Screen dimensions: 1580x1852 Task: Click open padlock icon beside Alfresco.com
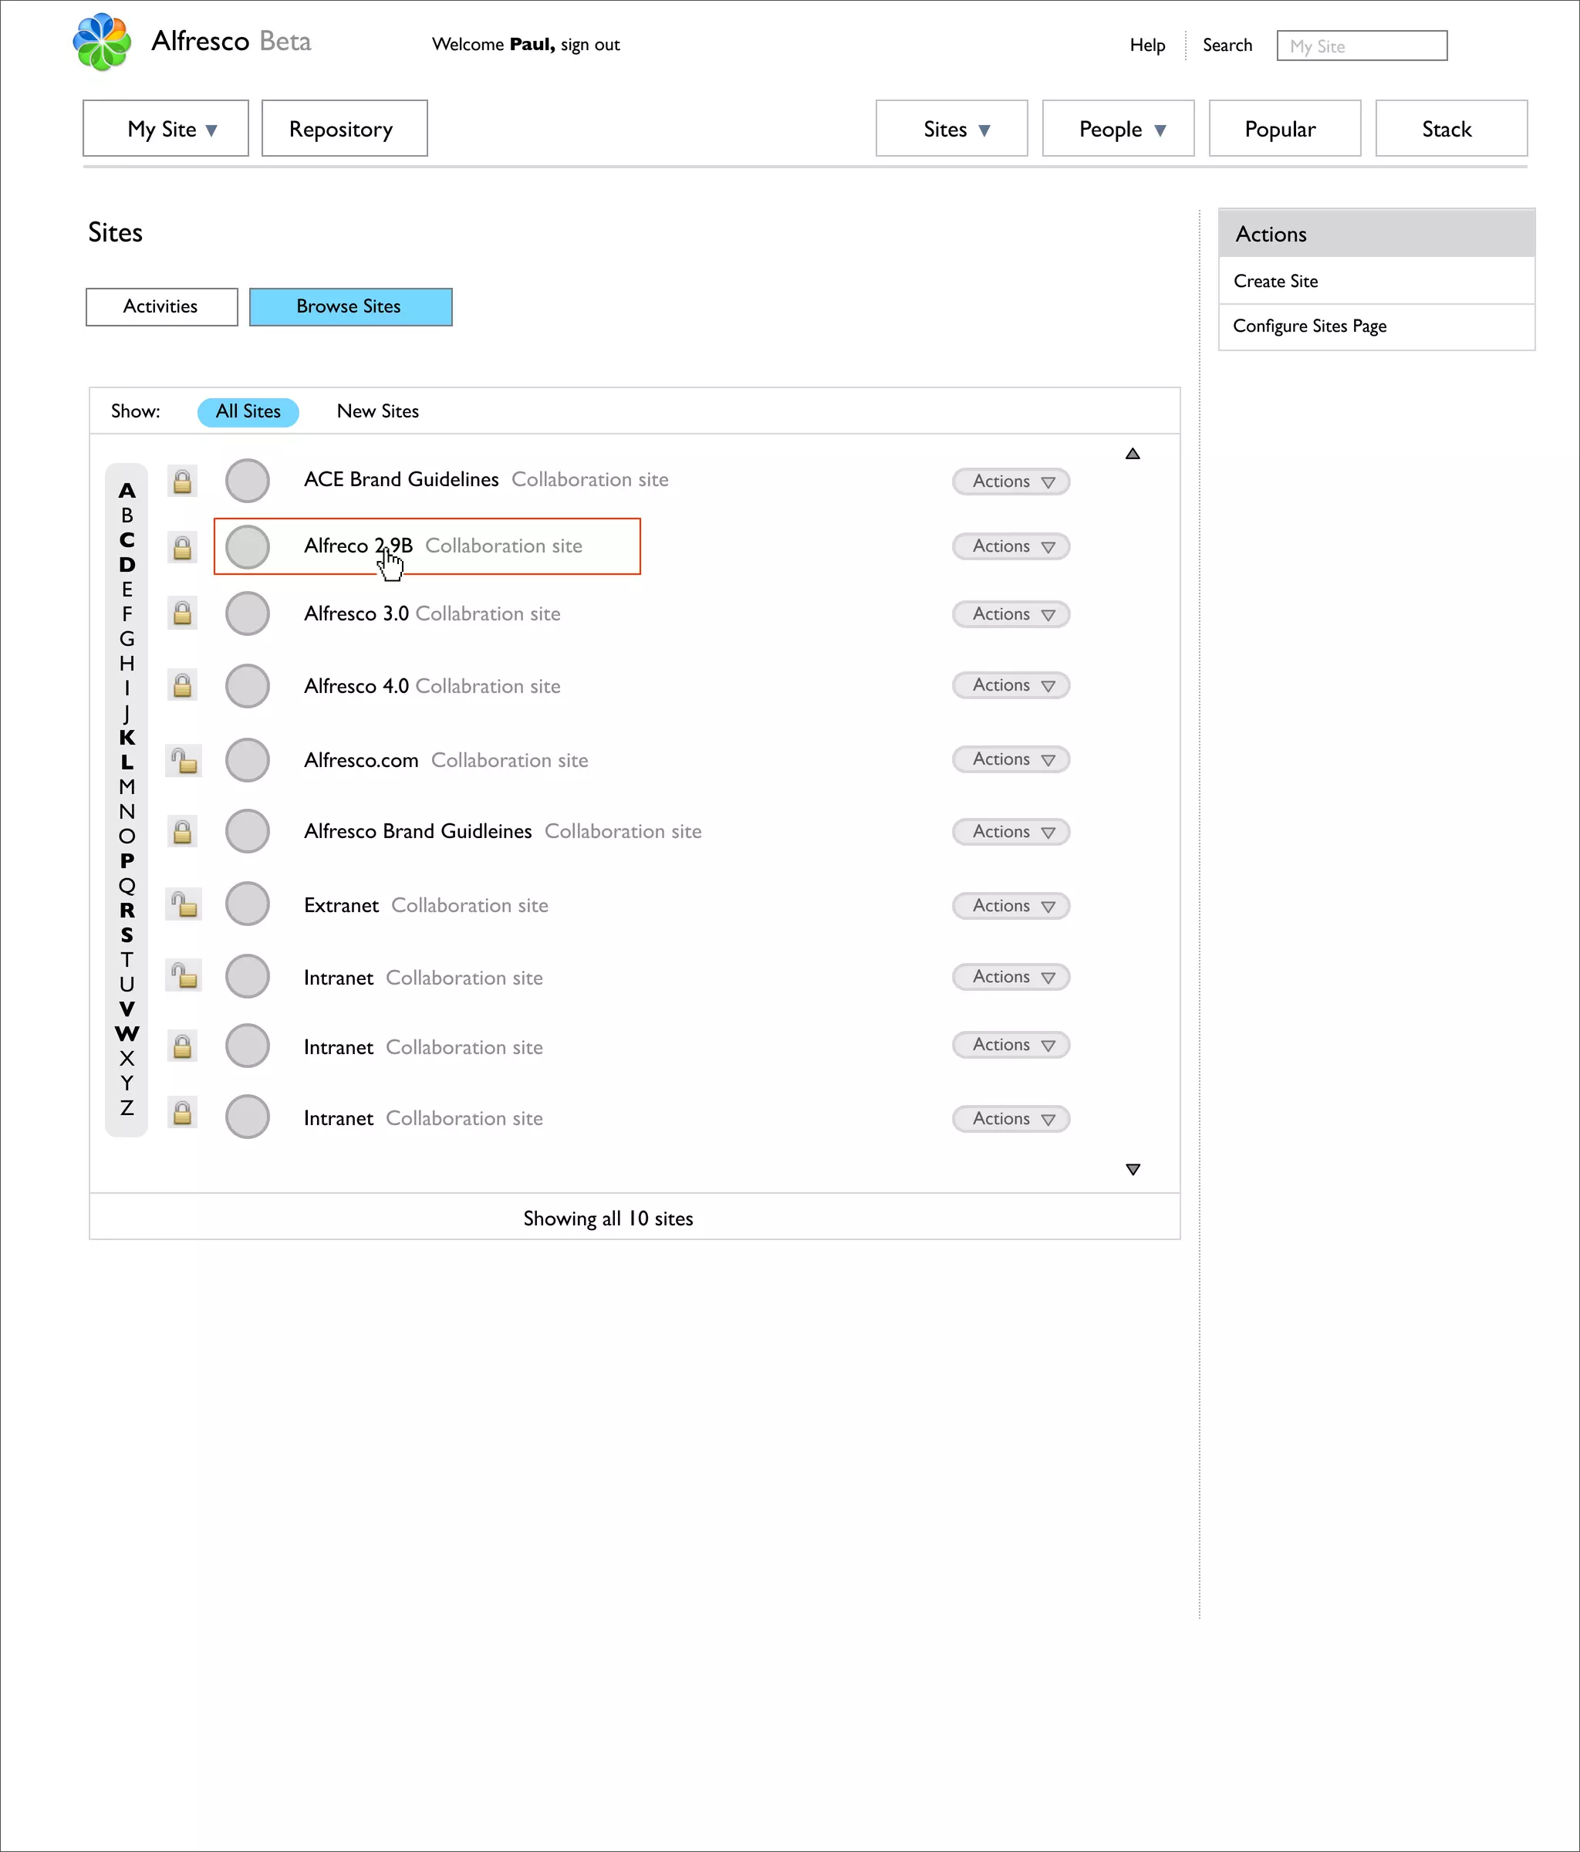(x=184, y=761)
